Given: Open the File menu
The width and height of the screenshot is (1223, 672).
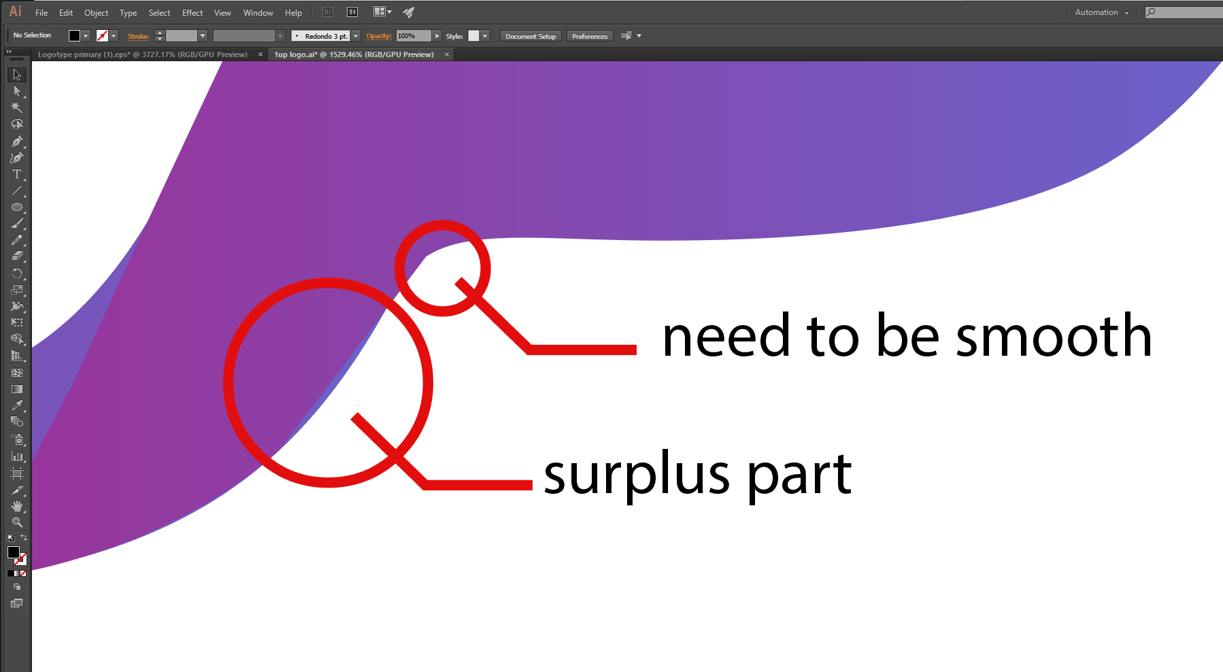Looking at the screenshot, I should 41,13.
